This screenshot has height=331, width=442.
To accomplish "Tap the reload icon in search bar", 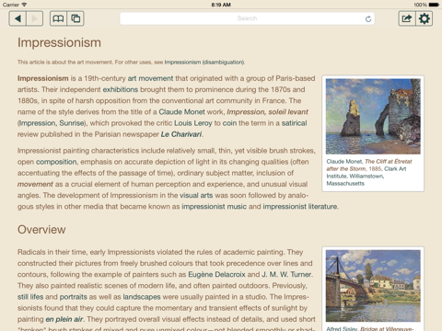I will [368, 19].
